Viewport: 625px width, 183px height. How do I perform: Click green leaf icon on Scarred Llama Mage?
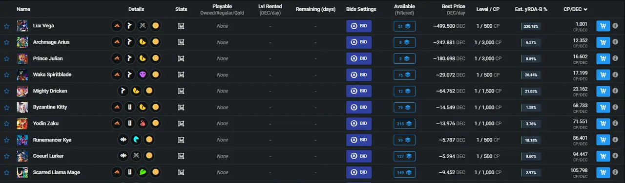pos(143,172)
